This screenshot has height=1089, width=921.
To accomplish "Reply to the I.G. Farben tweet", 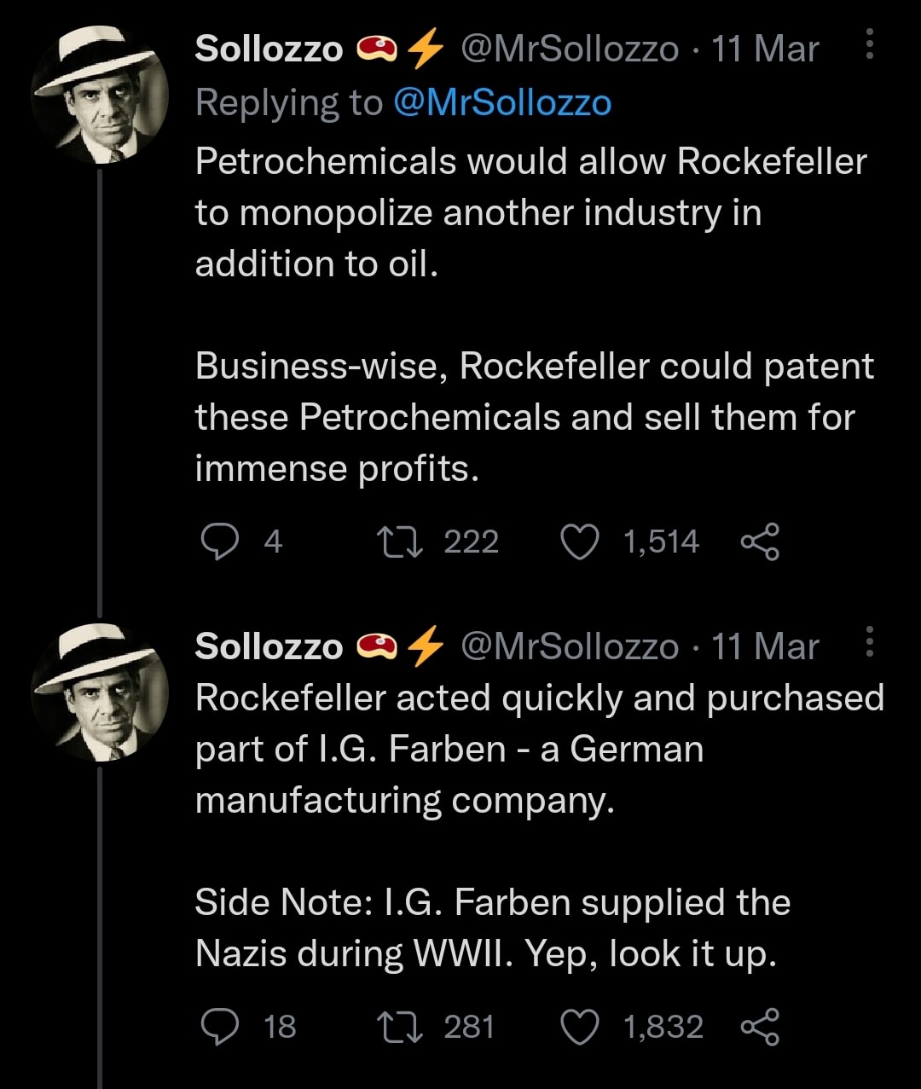I will pos(220,1027).
